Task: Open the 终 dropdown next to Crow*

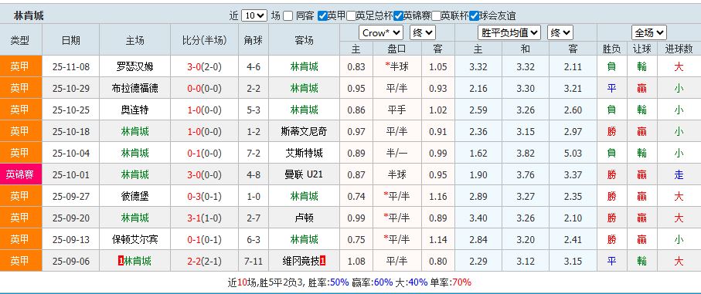Action: (x=423, y=32)
